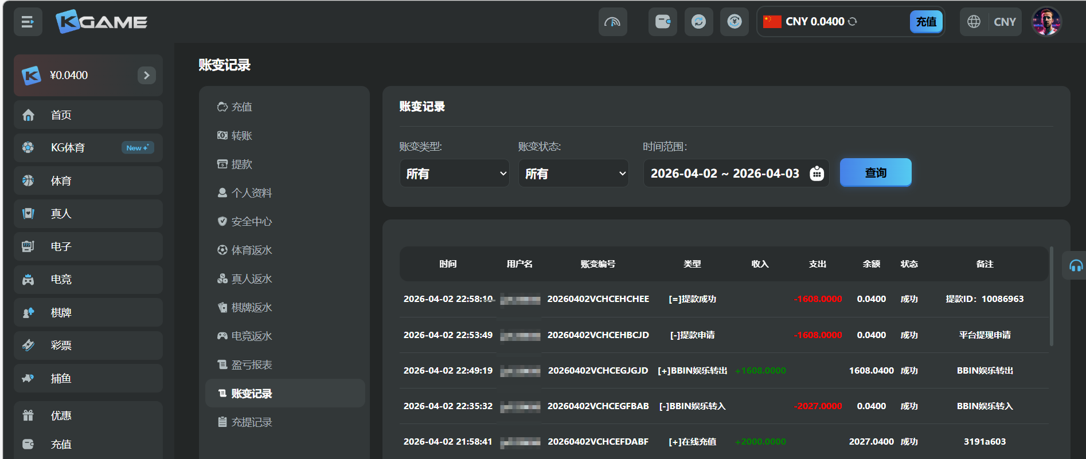Open the 账变状态 dropdown
The width and height of the screenshot is (1086, 459).
pyautogui.click(x=573, y=173)
